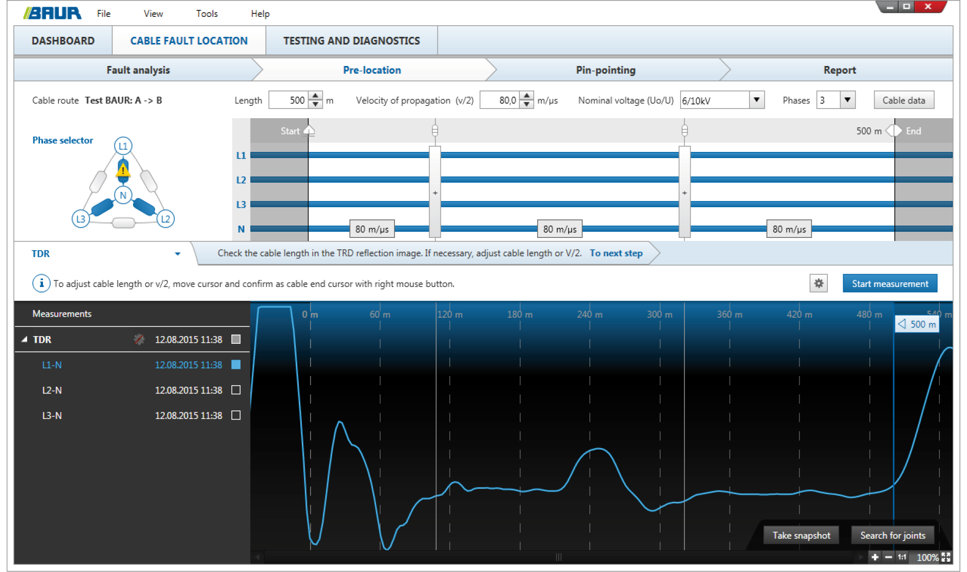The width and height of the screenshot is (967, 572).
Task: Increase cable Length with up arrow
Action: pos(316,96)
